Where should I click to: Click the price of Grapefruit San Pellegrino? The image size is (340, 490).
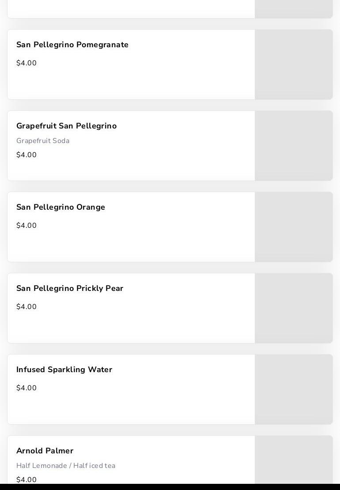[26, 155]
